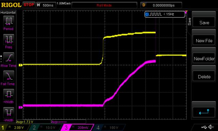
Task: Toggle channel 3 at 200mV
Action: pyautogui.click(x=78, y=128)
